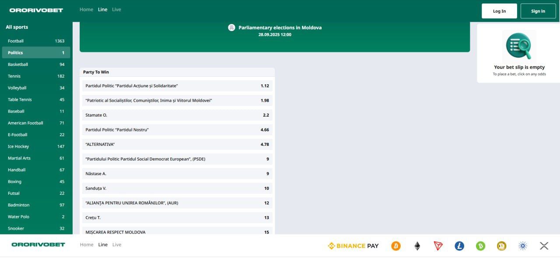Select Martial Arts in the sports sidebar
This screenshot has height=258, width=560.
(36, 158)
